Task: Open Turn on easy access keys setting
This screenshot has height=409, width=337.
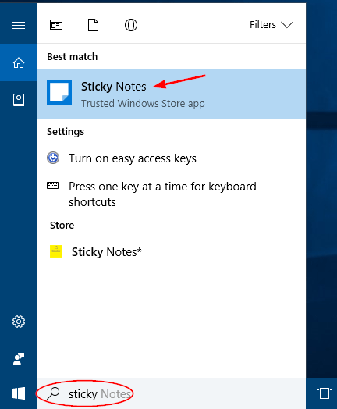Action: (x=172, y=158)
